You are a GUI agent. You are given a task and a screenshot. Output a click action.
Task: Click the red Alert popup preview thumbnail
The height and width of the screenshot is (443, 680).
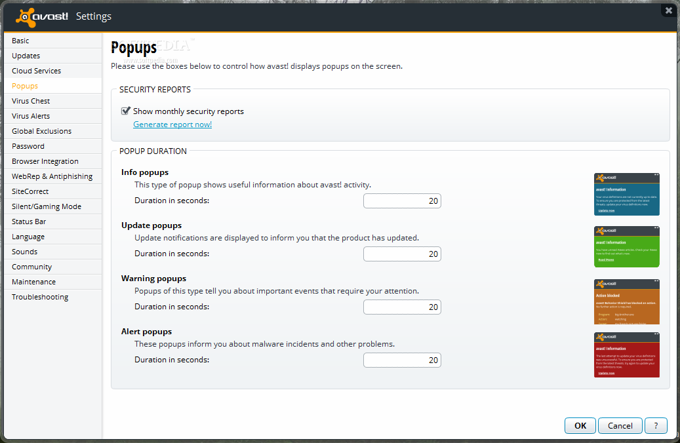tap(627, 355)
